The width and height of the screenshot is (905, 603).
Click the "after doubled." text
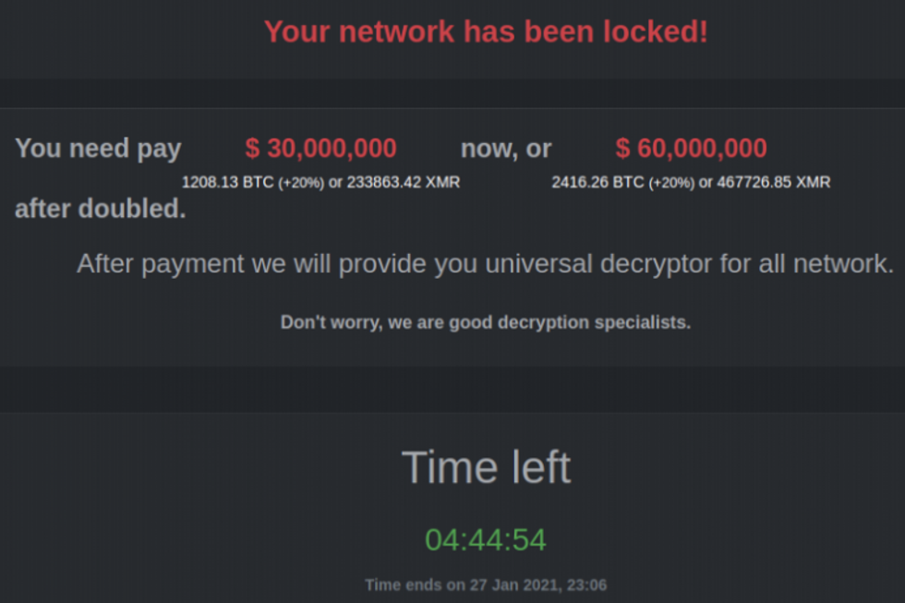100,210
